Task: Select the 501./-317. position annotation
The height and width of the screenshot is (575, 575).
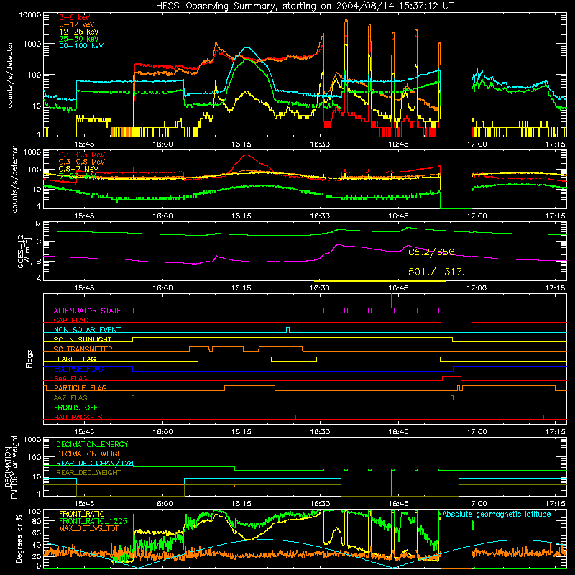Action: coord(437,272)
